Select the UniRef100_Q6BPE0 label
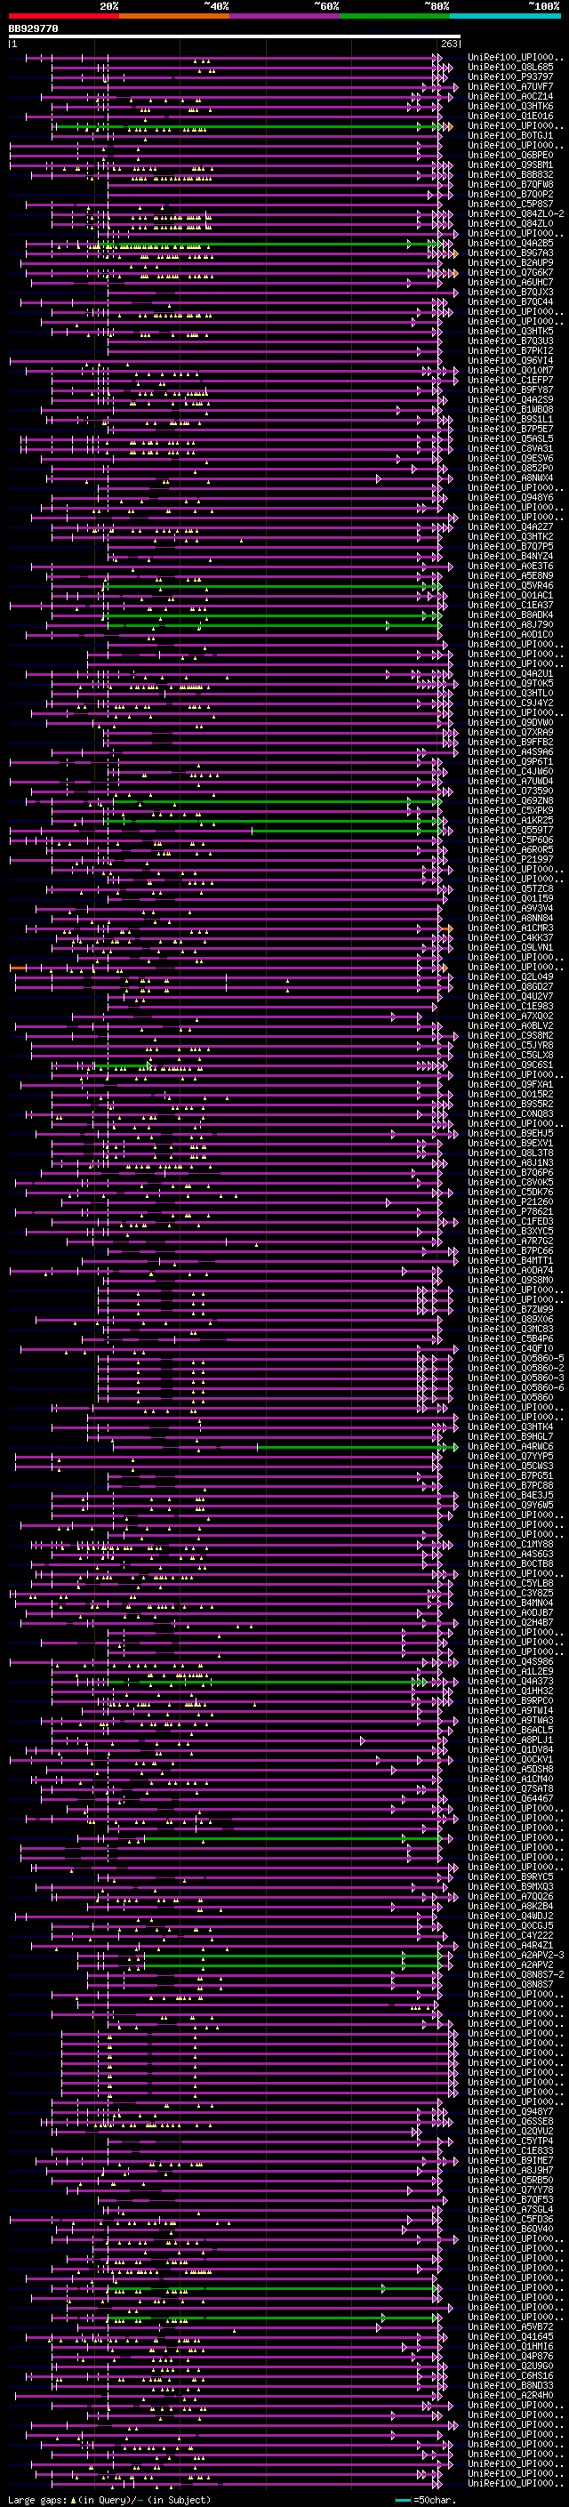569x2507 pixels. (x=510, y=155)
